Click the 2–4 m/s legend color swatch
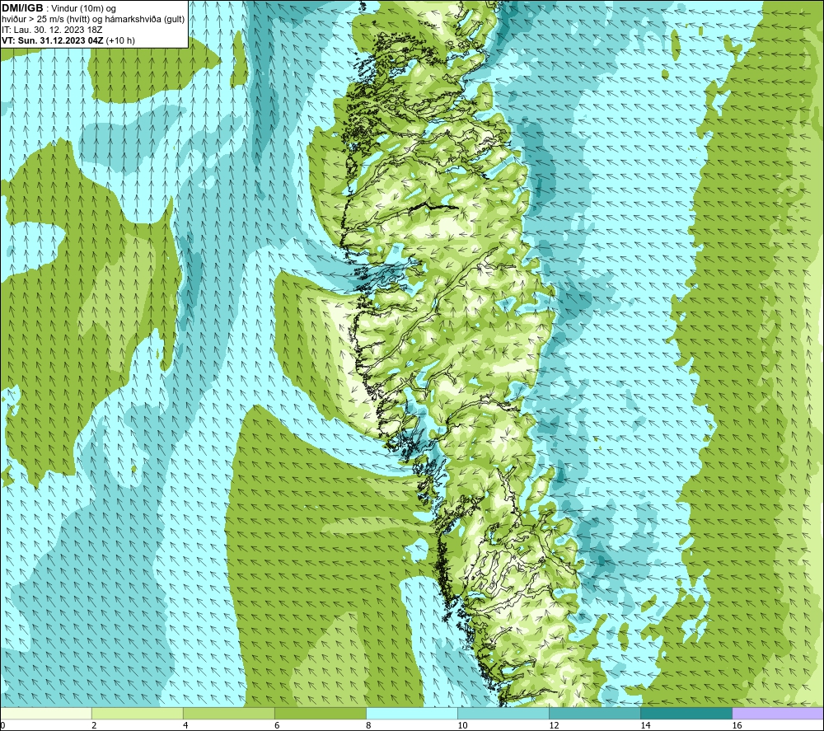The image size is (824, 731). point(138,713)
